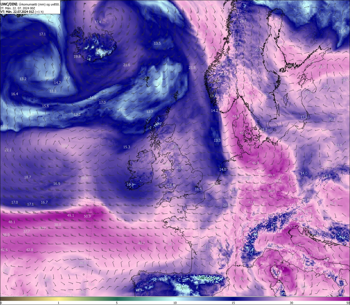Click the 40.0 map value

(308, 211)
